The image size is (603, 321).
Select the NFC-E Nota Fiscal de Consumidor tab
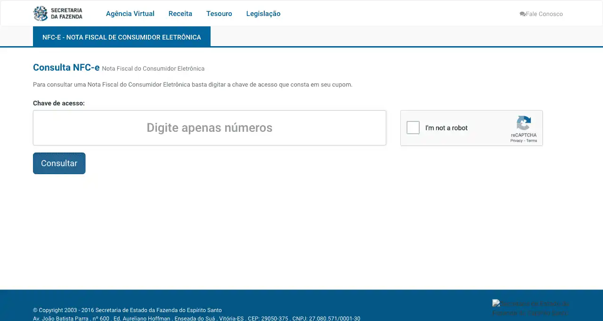click(122, 37)
